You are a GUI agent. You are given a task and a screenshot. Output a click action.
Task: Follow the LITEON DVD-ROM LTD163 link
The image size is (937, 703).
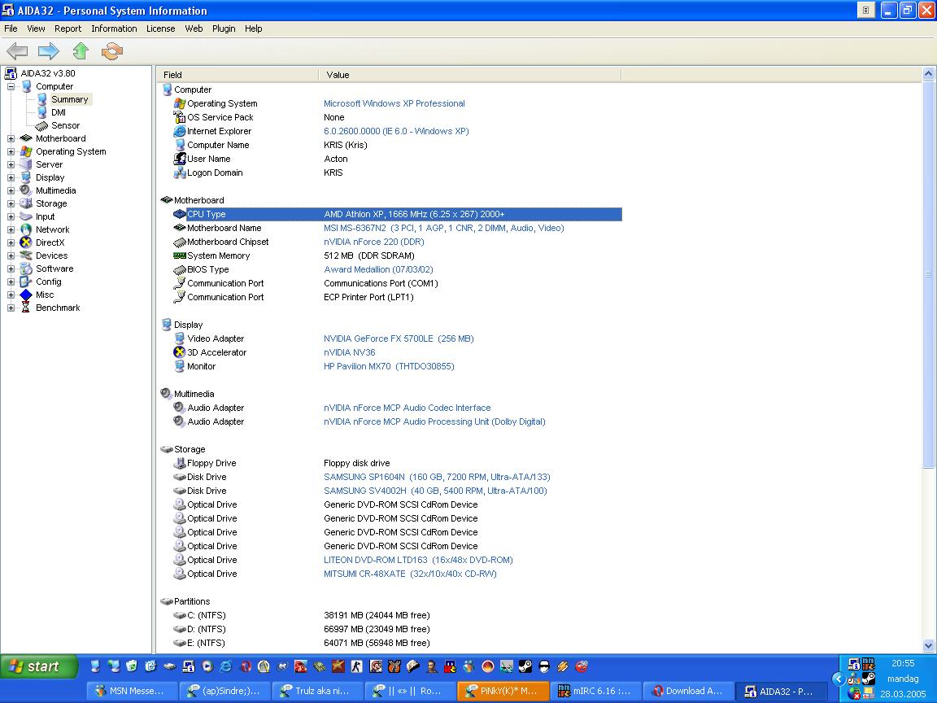pyautogui.click(x=418, y=560)
